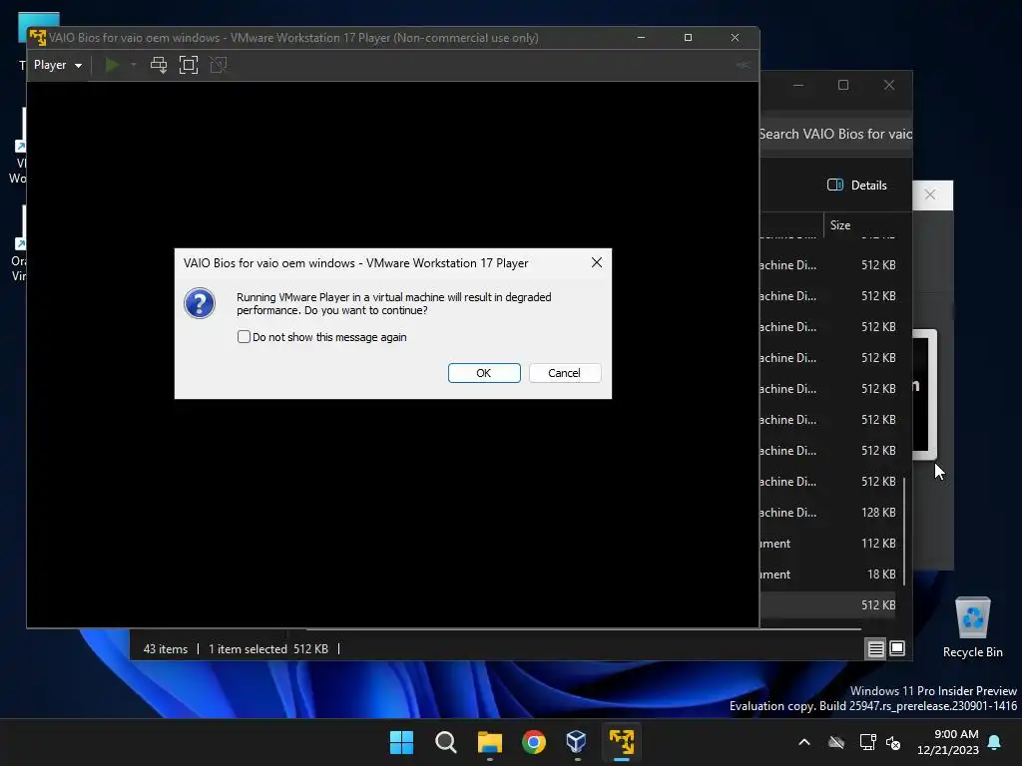This screenshot has height=766, width=1022.
Task: Click the 43 items status text
Action: (x=166, y=649)
